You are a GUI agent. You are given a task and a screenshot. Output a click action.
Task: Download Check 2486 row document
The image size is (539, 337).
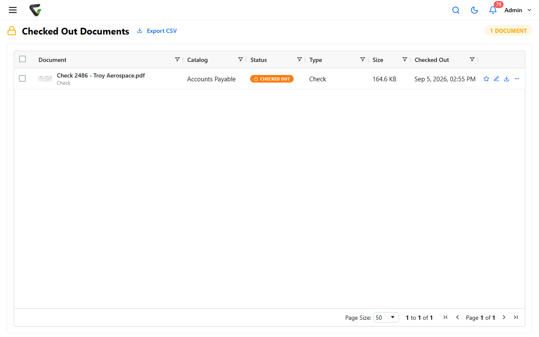coord(507,79)
